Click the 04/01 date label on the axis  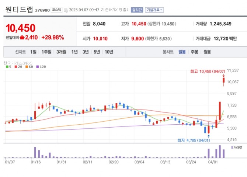click(x=213, y=162)
